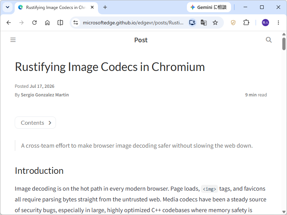This screenshot has height=215, width=287.
Task: Open the Chrome three-dot menu
Action: (x=278, y=23)
